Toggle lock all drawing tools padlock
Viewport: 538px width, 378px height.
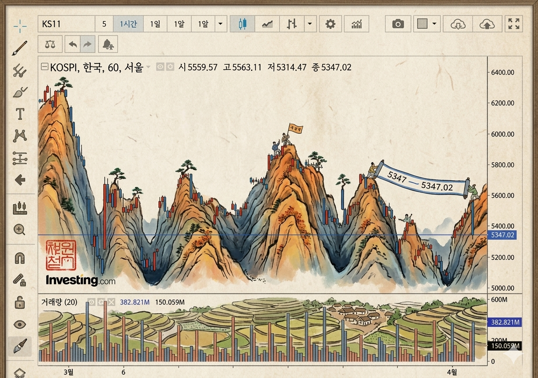(20, 302)
